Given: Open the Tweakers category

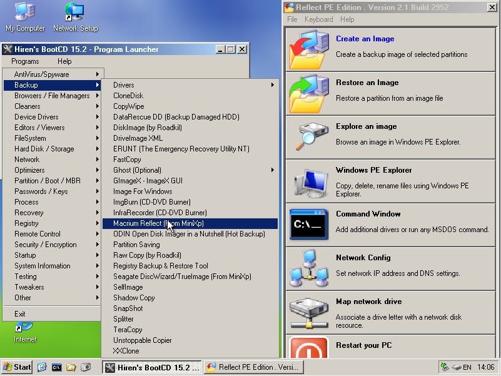Looking at the screenshot, I should tap(53, 287).
